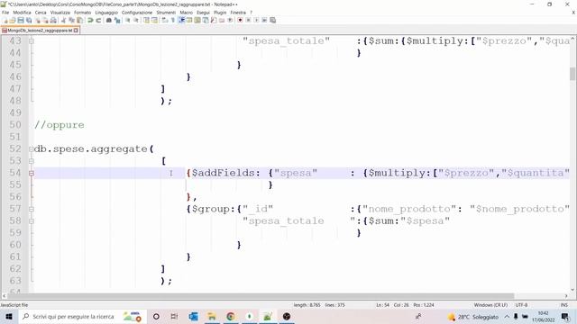Viewport: 577px width, 324px height.
Task: Collapse the fold at line 43
Action: (x=32, y=40)
